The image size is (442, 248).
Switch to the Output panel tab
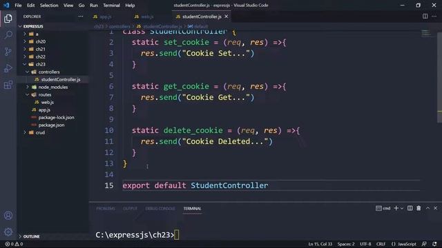tap(130, 208)
